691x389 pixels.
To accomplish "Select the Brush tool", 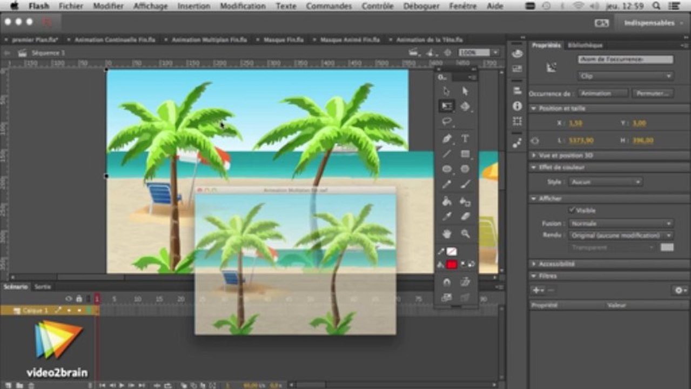I will [x=465, y=184].
